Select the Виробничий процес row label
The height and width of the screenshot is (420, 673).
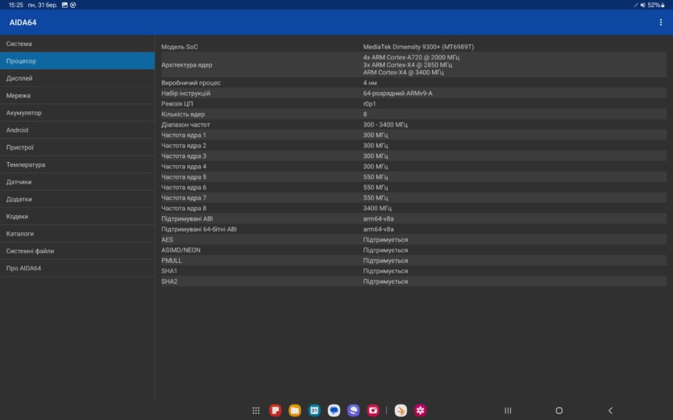[191, 83]
